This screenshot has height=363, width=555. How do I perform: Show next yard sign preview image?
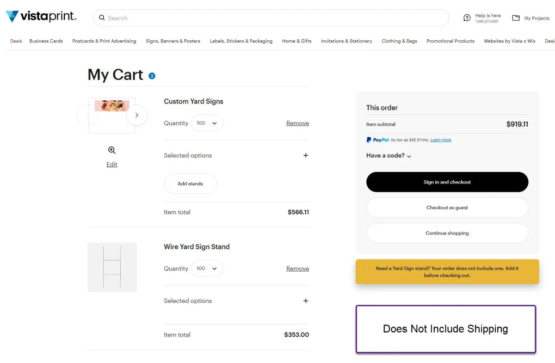coord(136,115)
